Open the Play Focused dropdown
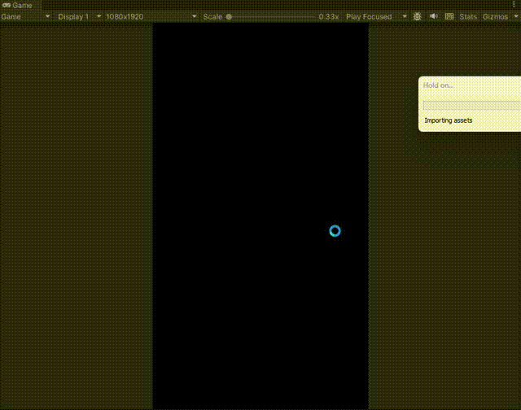This screenshot has width=521, height=410. coord(376,16)
